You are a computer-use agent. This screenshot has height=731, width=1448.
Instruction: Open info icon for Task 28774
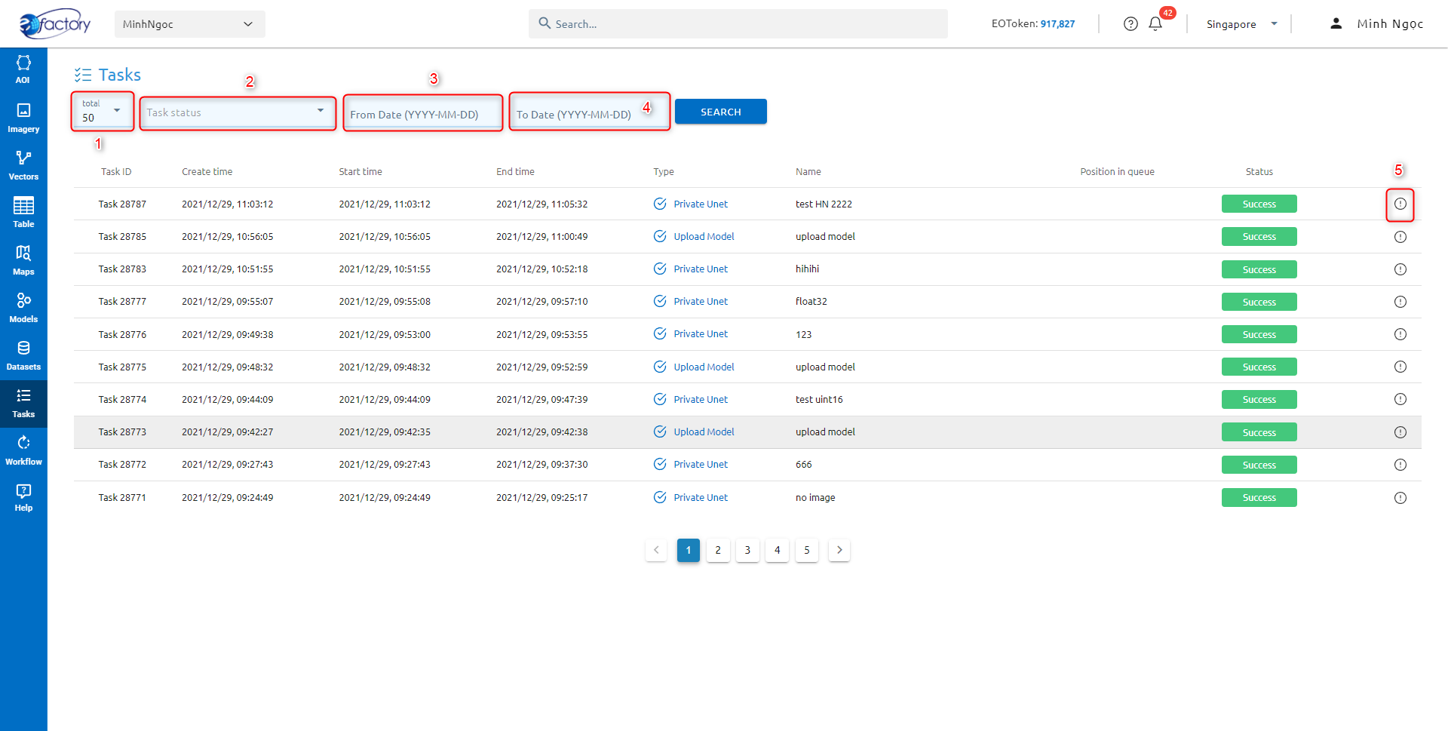1400,399
